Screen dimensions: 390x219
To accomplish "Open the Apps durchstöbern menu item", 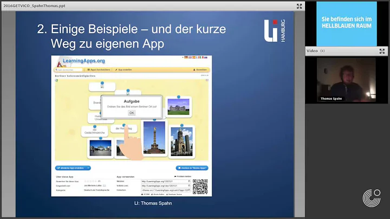I will click(99, 70).
